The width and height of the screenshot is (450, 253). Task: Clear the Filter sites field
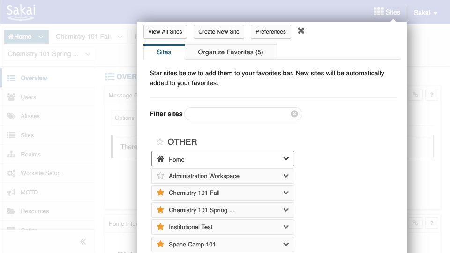click(294, 114)
